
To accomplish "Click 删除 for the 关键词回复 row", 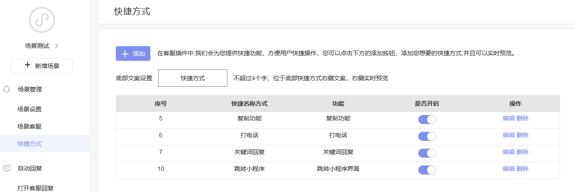I will click(x=523, y=152).
